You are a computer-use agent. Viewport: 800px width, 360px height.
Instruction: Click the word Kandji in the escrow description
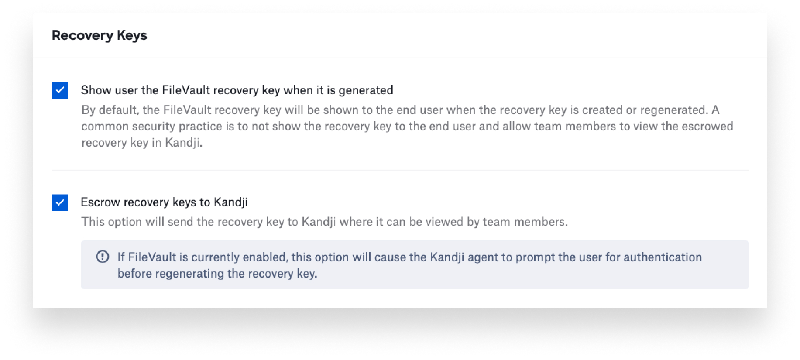pyautogui.click(x=318, y=222)
